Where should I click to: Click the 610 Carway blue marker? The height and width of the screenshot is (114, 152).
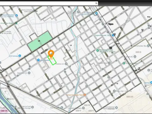click(x=20, y=56)
